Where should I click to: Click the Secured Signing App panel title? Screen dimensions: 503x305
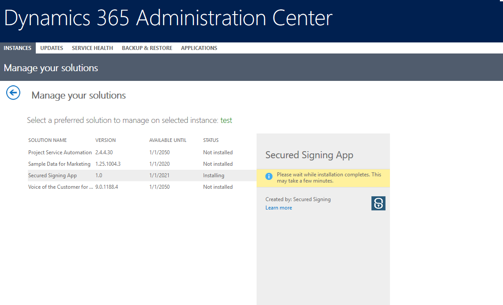309,155
